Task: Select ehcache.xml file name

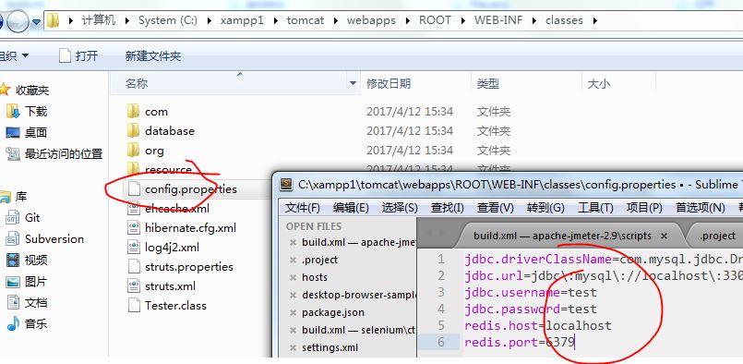Action: coord(177,209)
